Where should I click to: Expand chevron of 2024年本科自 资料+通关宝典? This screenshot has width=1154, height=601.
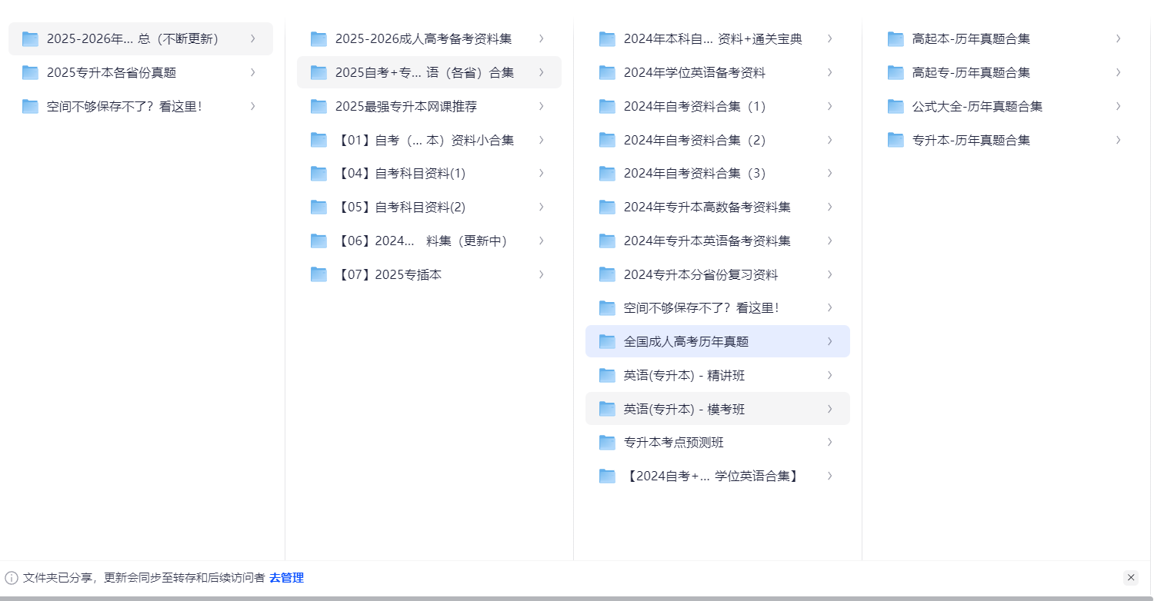(x=829, y=38)
